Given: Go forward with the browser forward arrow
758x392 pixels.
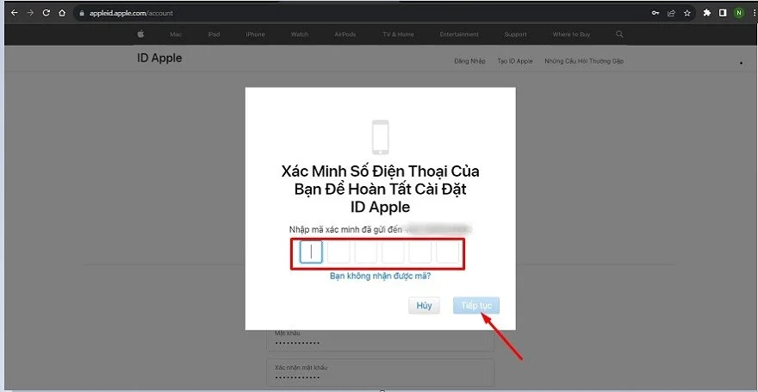Looking at the screenshot, I should pos(30,13).
